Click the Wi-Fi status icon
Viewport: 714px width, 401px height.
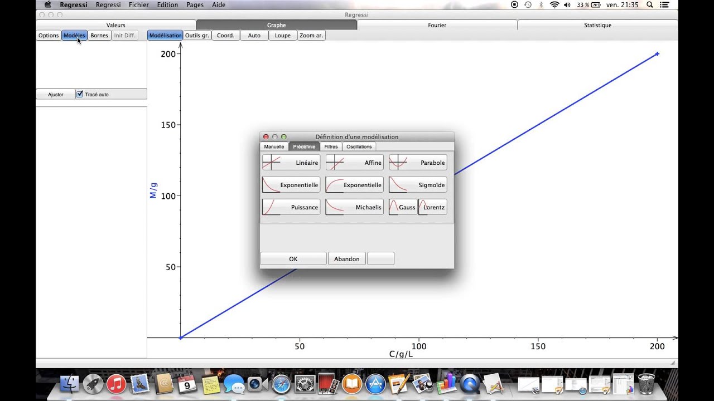pos(554,4)
